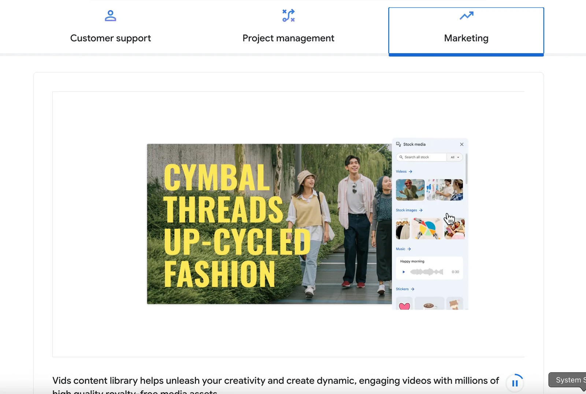Select the man with sunglasses video thumbnail

(x=410, y=190)
